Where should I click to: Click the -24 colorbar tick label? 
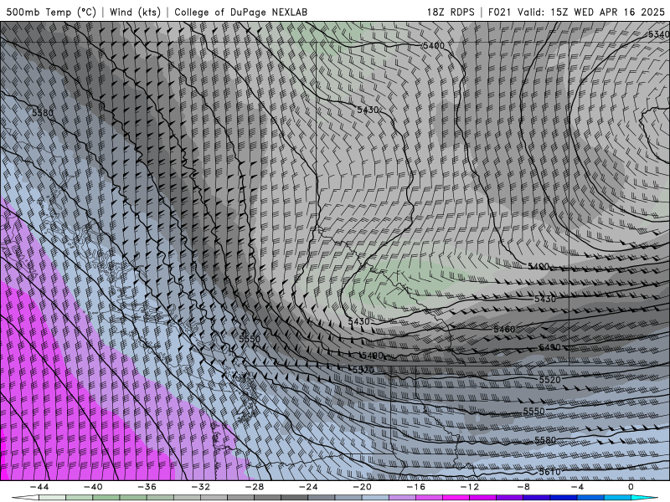[308, 487]
